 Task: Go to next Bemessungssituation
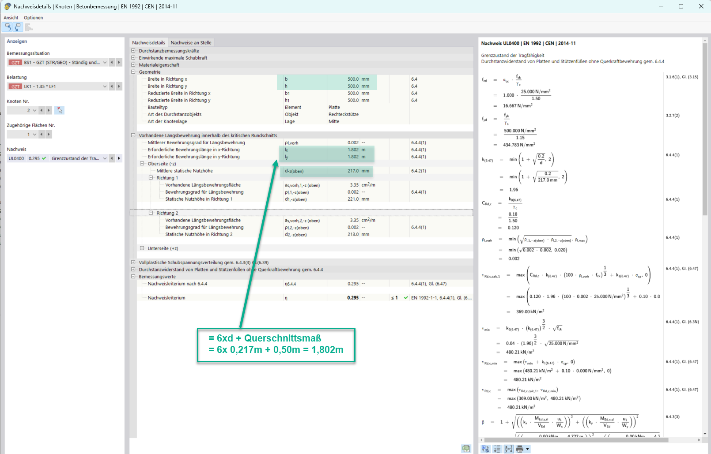click(x=119, y=63)
